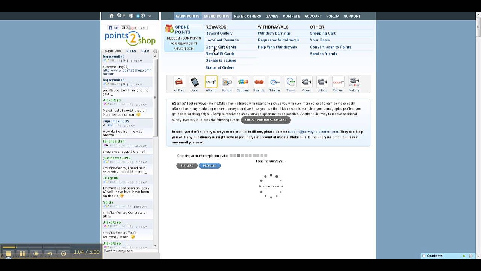Open the GAMES menu
Viewport: 481px width, 271px height.
272,16
